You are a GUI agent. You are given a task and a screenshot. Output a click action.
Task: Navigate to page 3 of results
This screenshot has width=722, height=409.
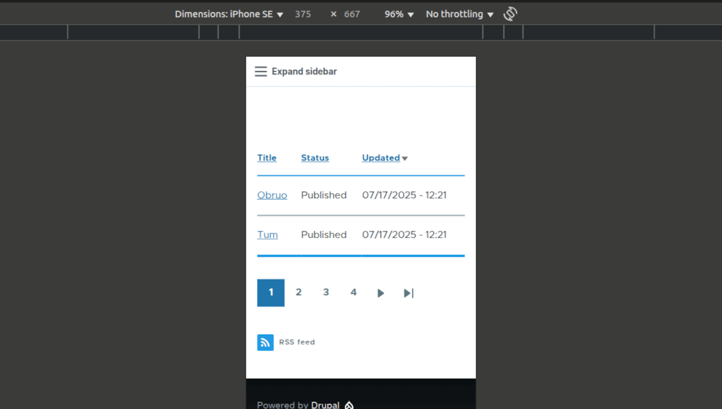click(325, 292)
